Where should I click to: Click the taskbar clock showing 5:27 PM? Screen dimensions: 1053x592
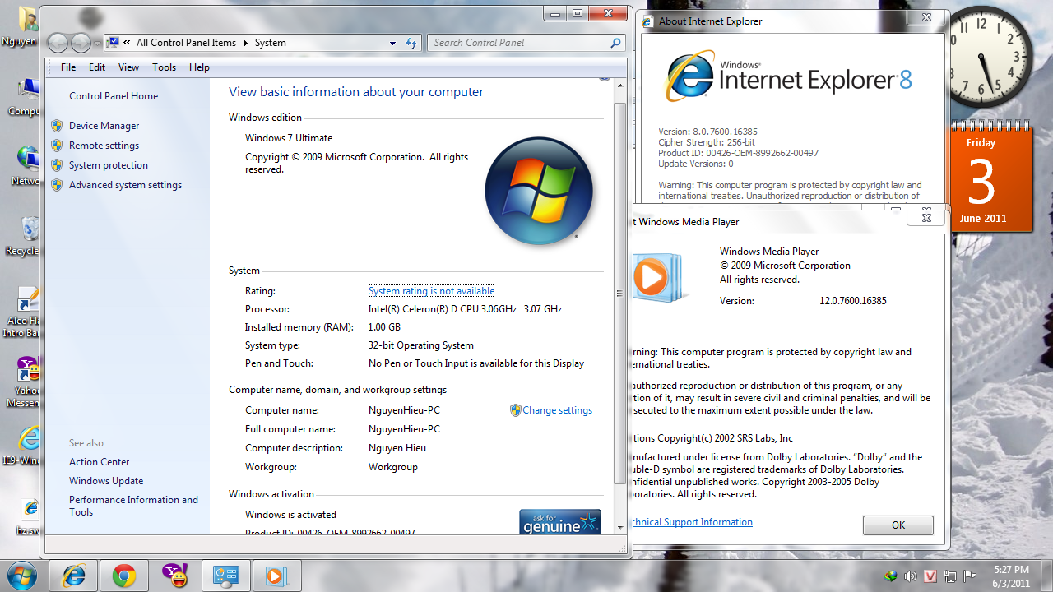click(x=1011, y=576)
